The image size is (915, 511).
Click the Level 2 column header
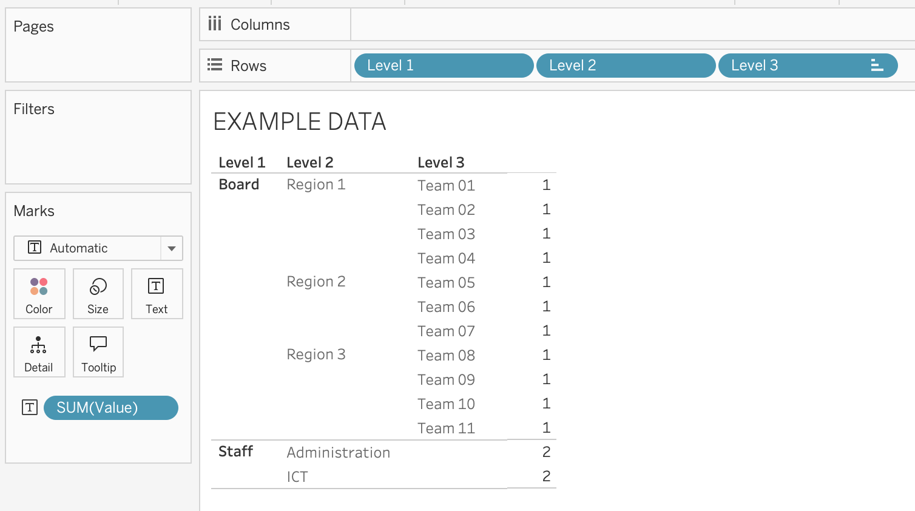309,163
